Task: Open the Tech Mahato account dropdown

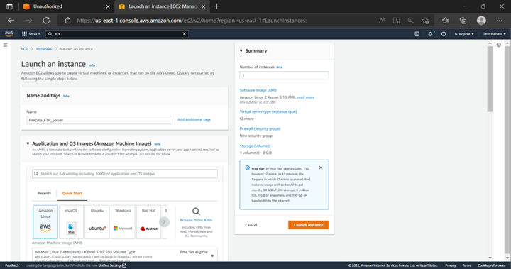Action: [495, 34]
